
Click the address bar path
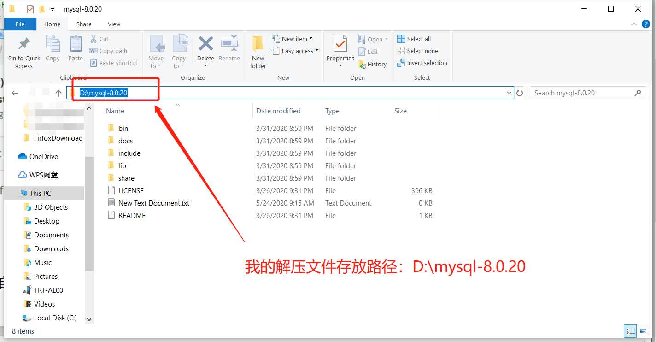pyautogui.click(x=104, y=93)
